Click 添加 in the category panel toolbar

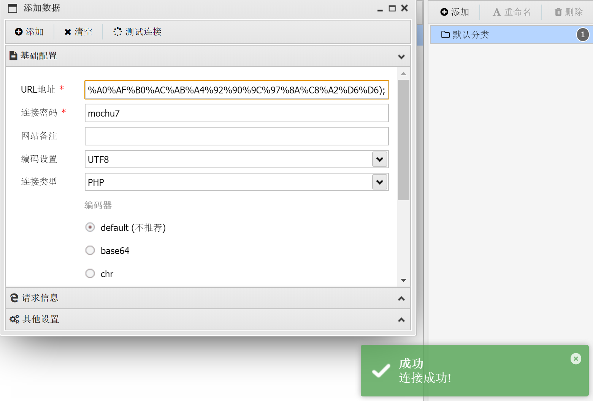point(455,12)
